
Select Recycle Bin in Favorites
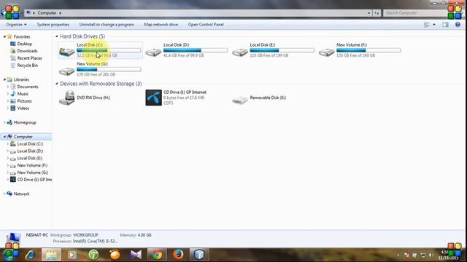click(28, 65)
